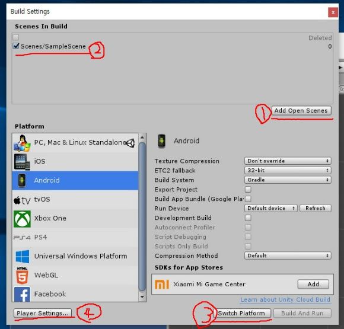Open Learn about Unity Cloud Build link
The image size is (344, 329).
pos(285,299)
